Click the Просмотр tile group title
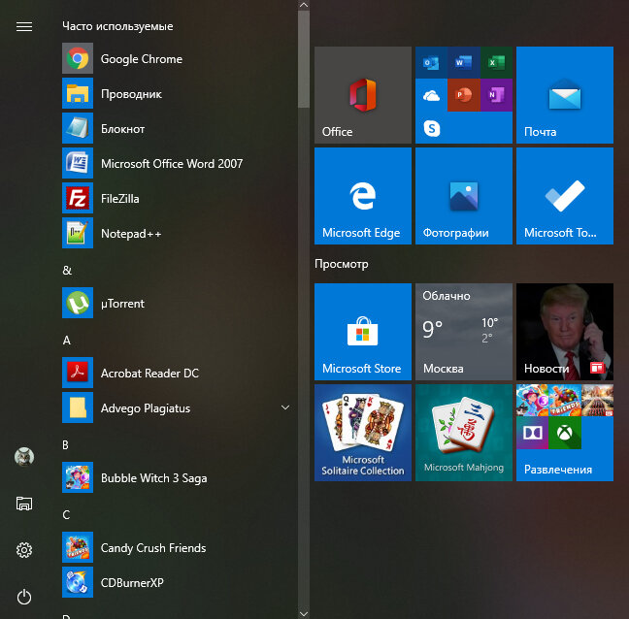The image size is (629, 619). (x=342, y=264)
